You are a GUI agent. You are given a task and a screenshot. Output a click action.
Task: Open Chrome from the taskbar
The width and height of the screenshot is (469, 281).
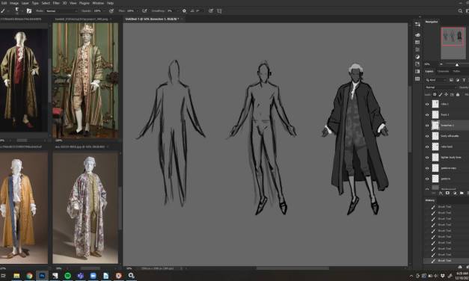pos(29,276)
